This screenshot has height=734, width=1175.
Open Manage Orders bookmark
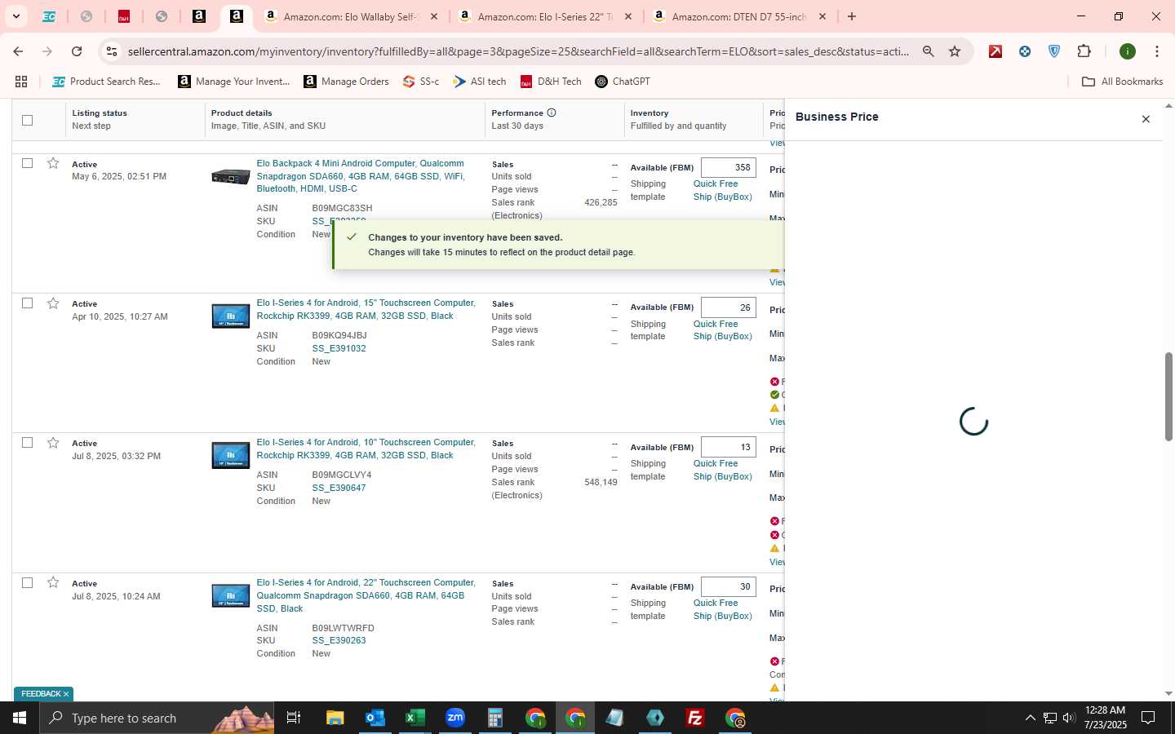pos(346,82)
